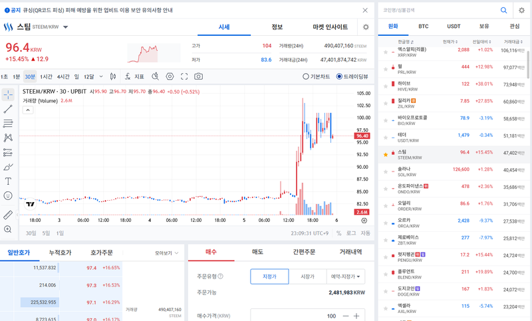Switch to the 정보 tab
Screen dimensions: 532x321
point(277,27)
